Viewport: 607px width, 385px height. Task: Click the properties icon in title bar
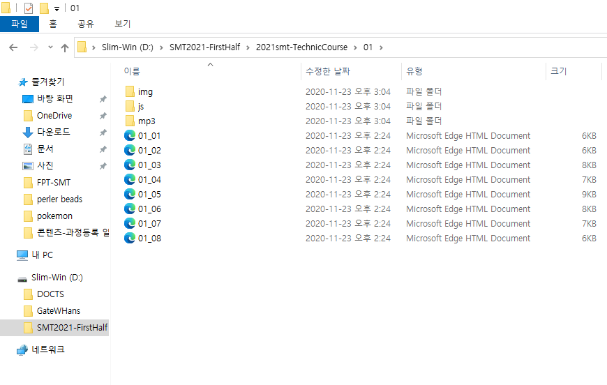(29, 8)
